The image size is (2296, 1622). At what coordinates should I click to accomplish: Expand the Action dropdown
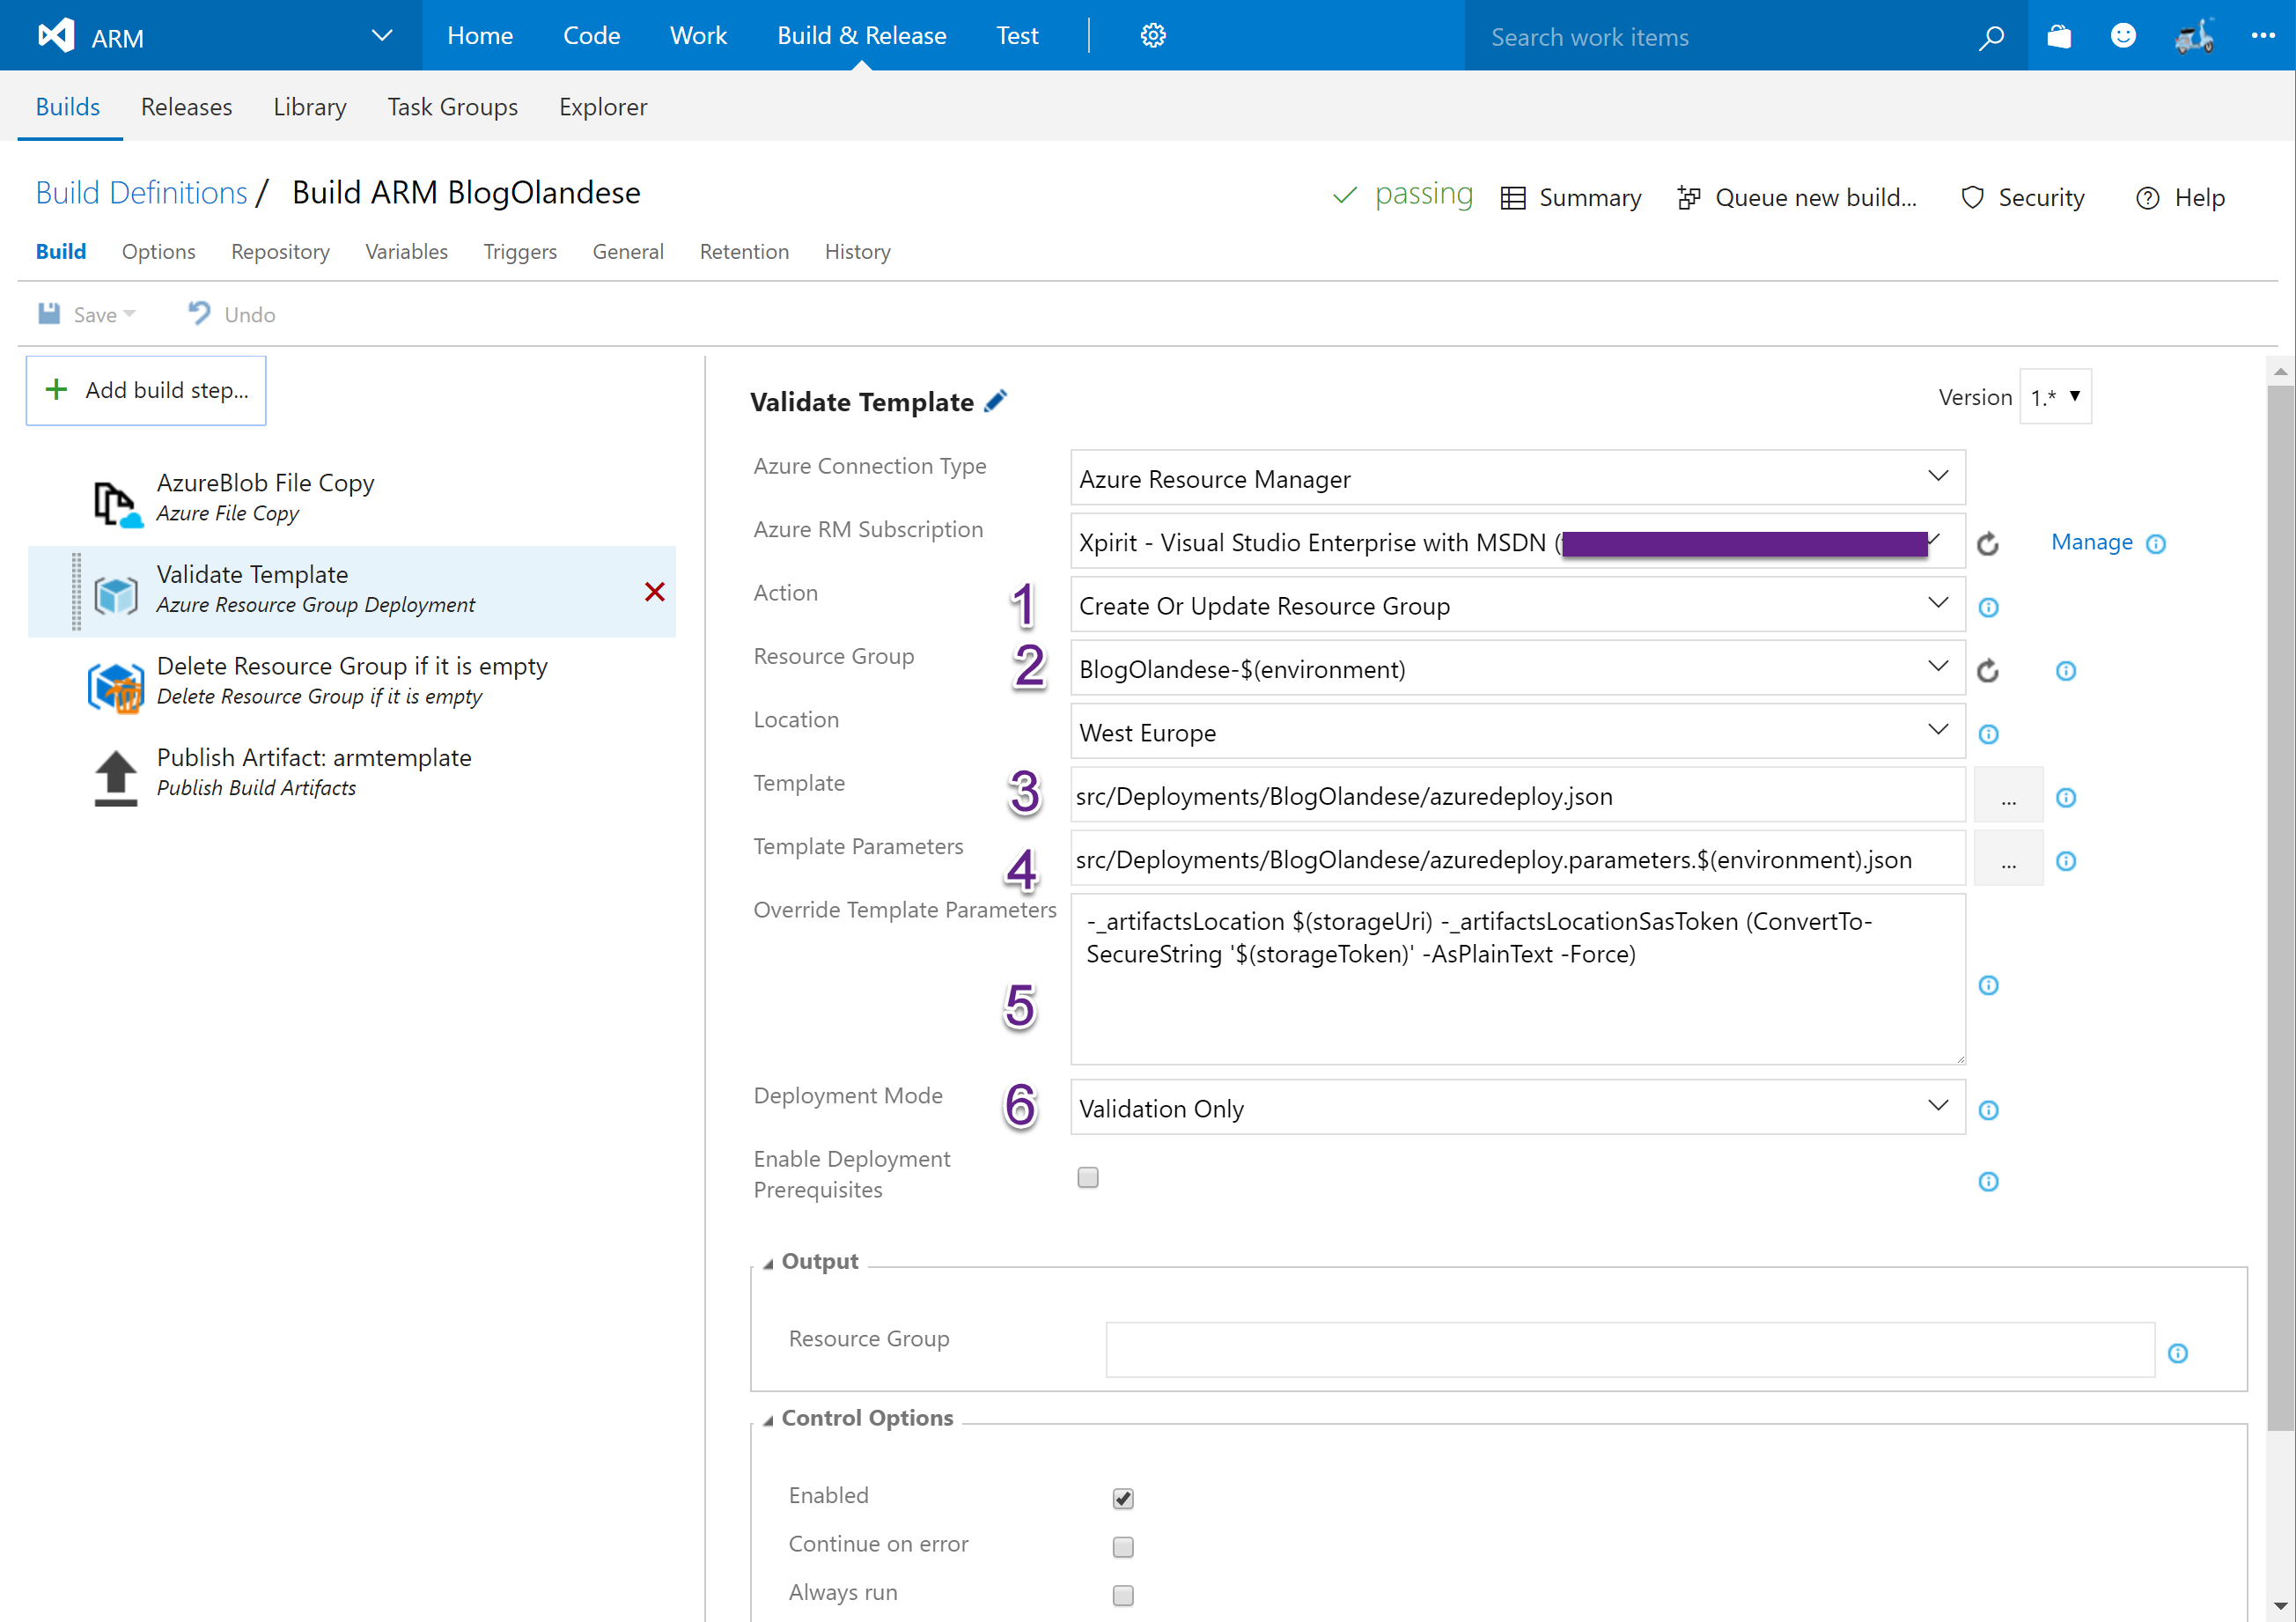[x=1517, y=605]
